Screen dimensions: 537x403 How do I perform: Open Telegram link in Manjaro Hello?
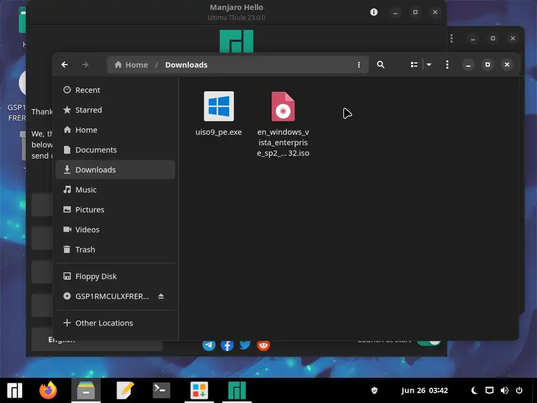click(209, 345)
